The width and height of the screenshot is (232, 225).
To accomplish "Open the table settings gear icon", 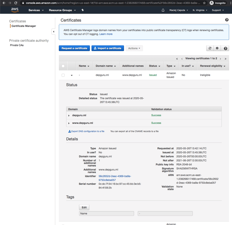I will [217, 48].
